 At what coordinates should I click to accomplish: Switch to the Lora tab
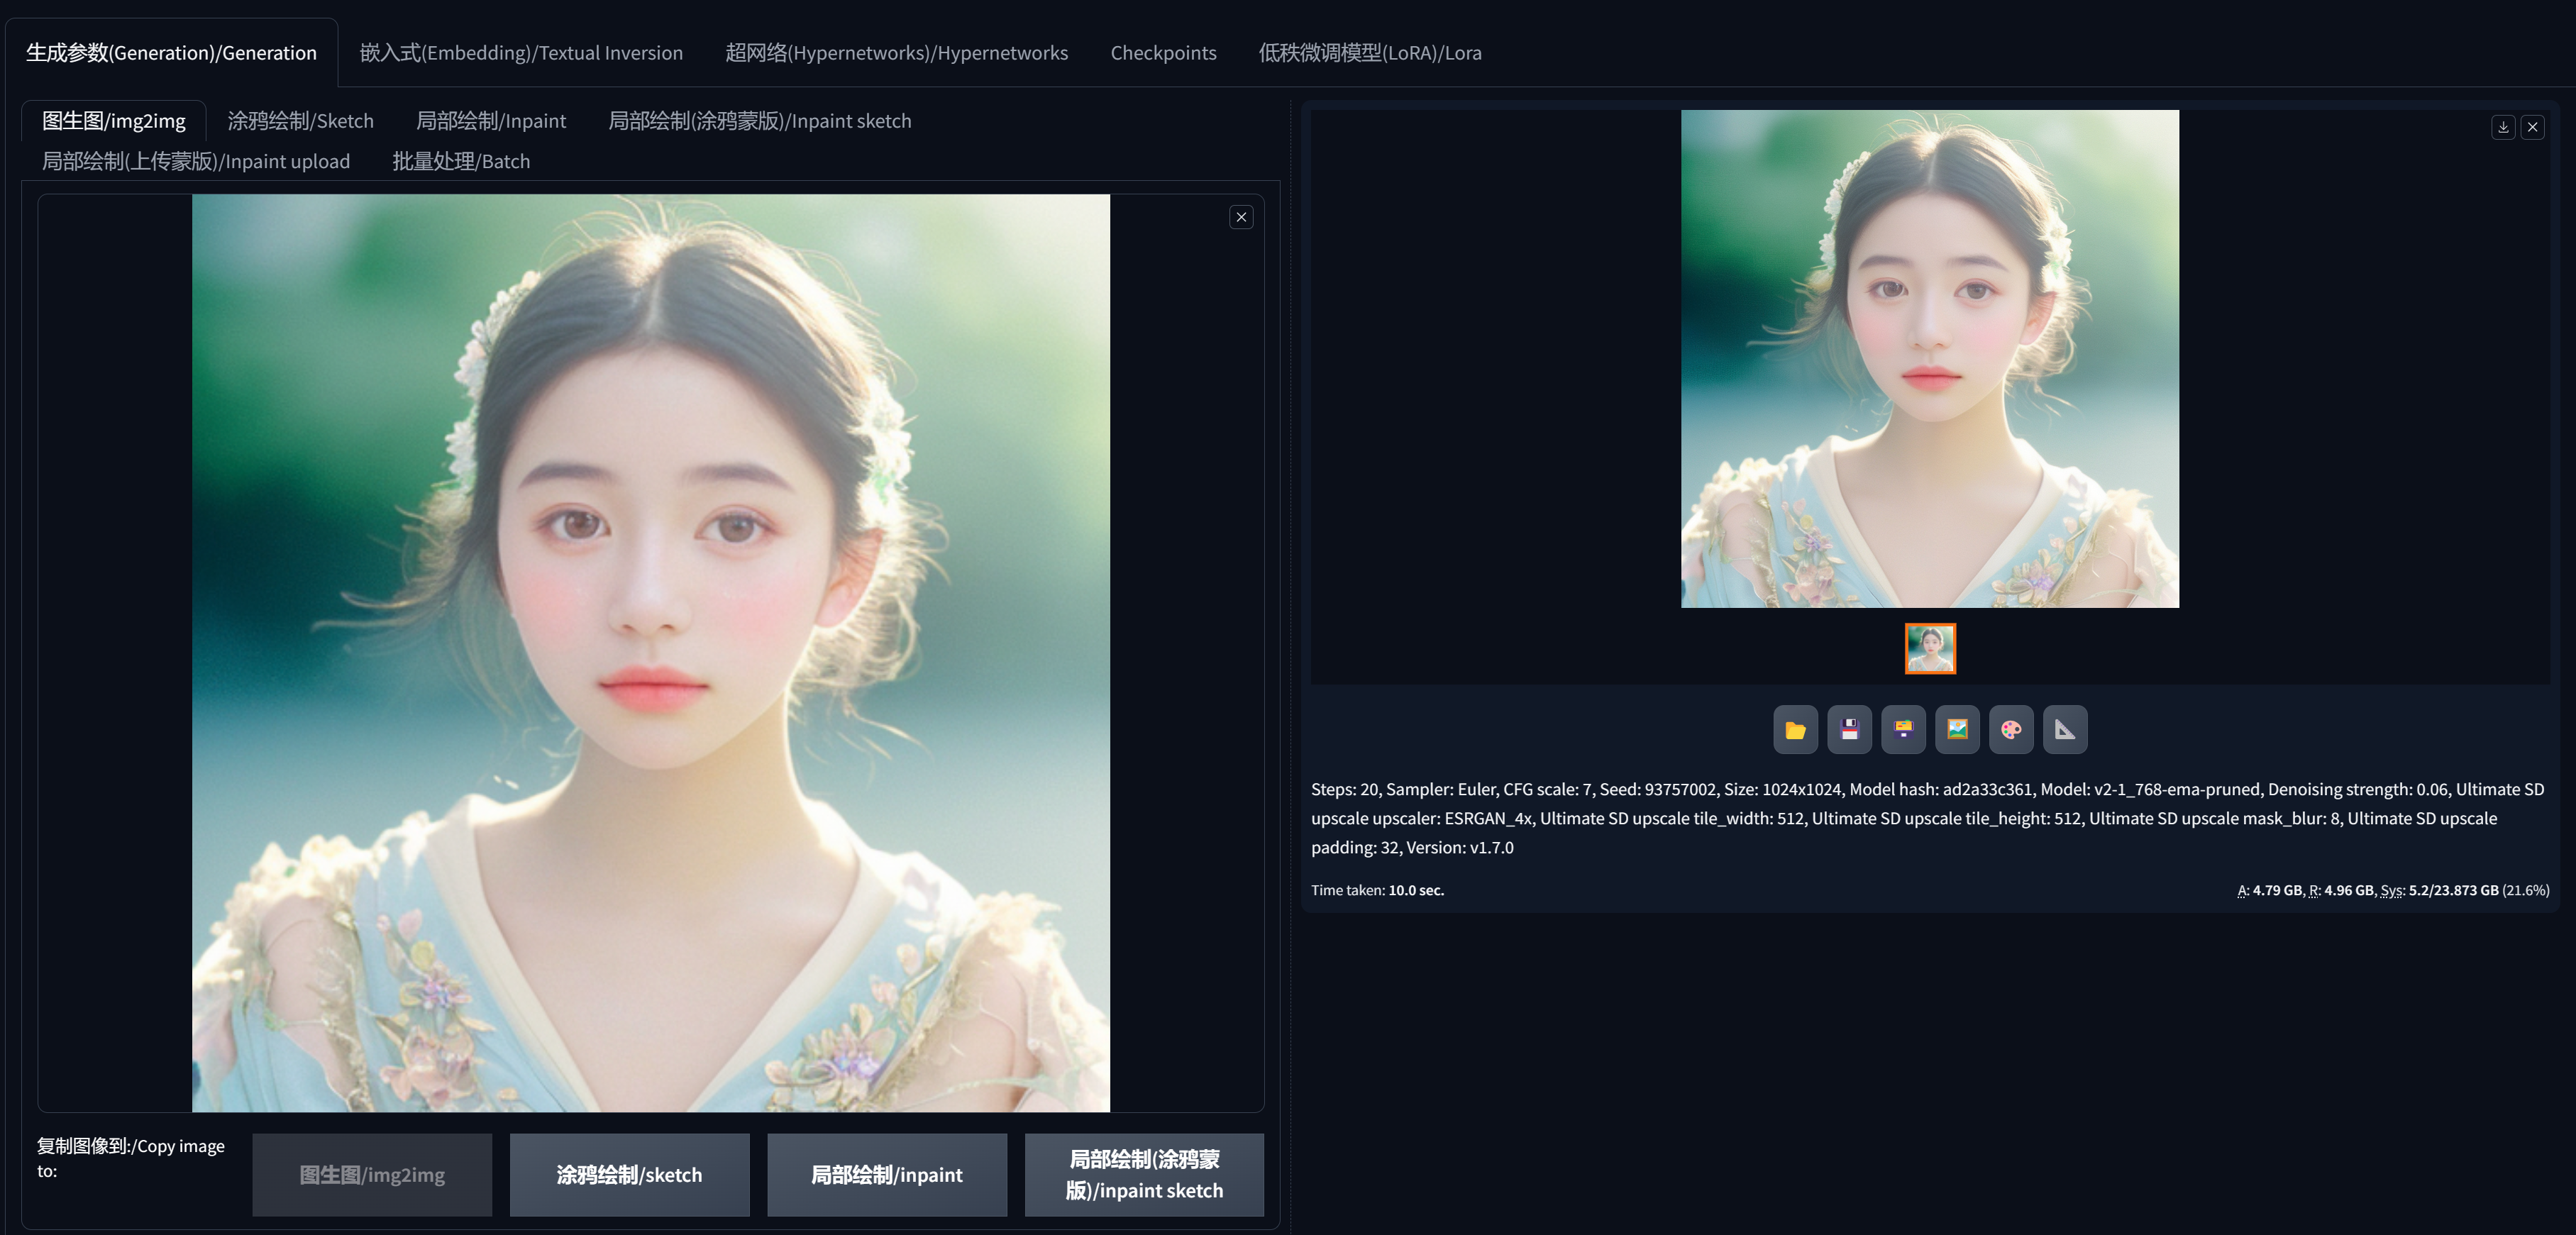[1369, 53]
